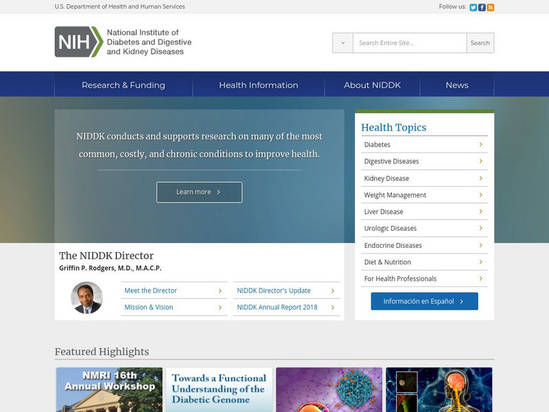This screenshot has width=549, height=412.
Task: Click the Search button
Action: (x=480, y=43)
